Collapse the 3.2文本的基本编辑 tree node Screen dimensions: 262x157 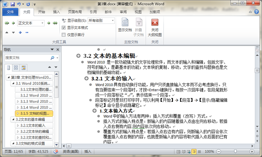13,119
